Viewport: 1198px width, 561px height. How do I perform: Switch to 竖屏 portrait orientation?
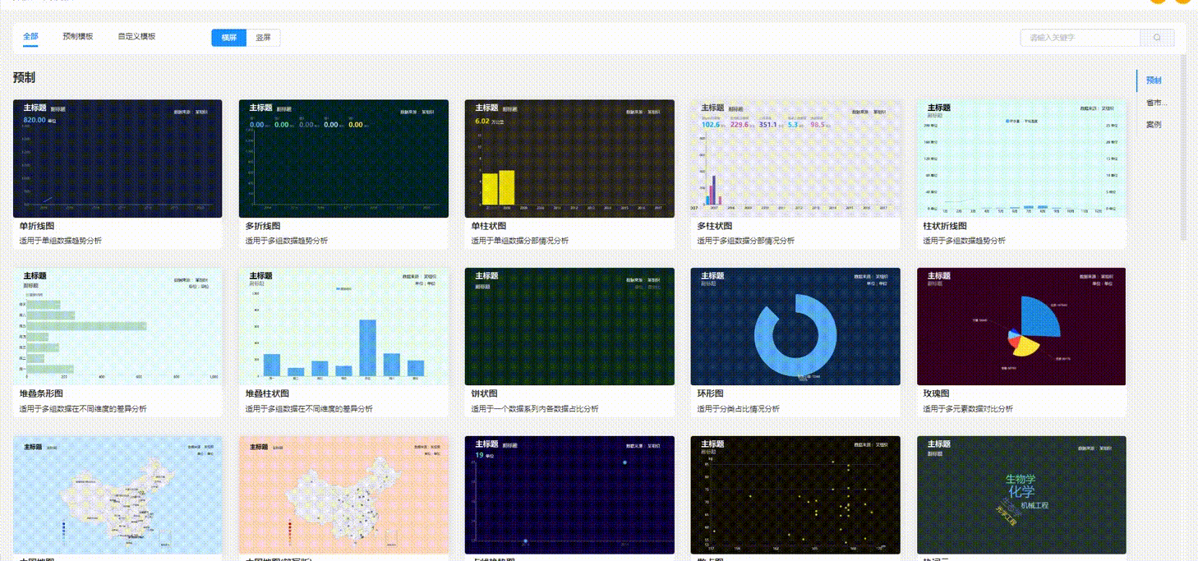pos(263,38)
